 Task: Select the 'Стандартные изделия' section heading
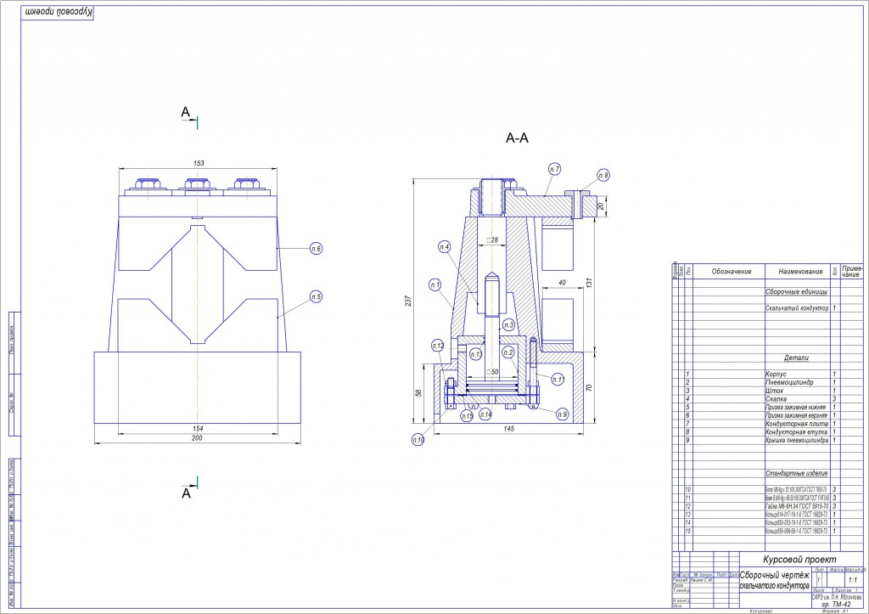point(797,473)
